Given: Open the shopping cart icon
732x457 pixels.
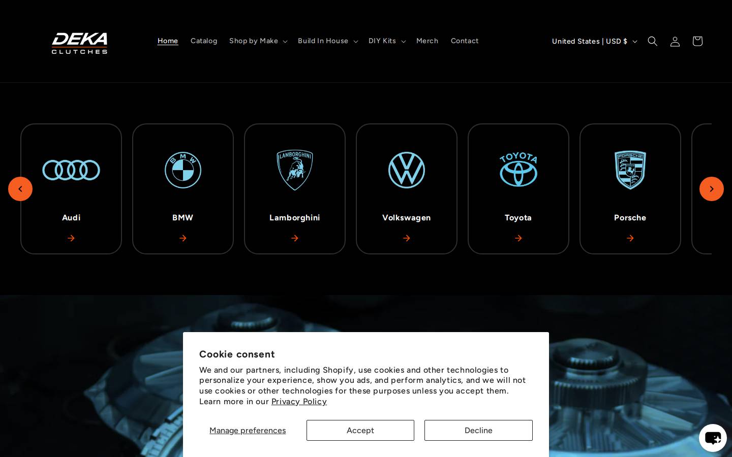Looking at the screenshot, I should pyautogui.click(x=697, y=41).
